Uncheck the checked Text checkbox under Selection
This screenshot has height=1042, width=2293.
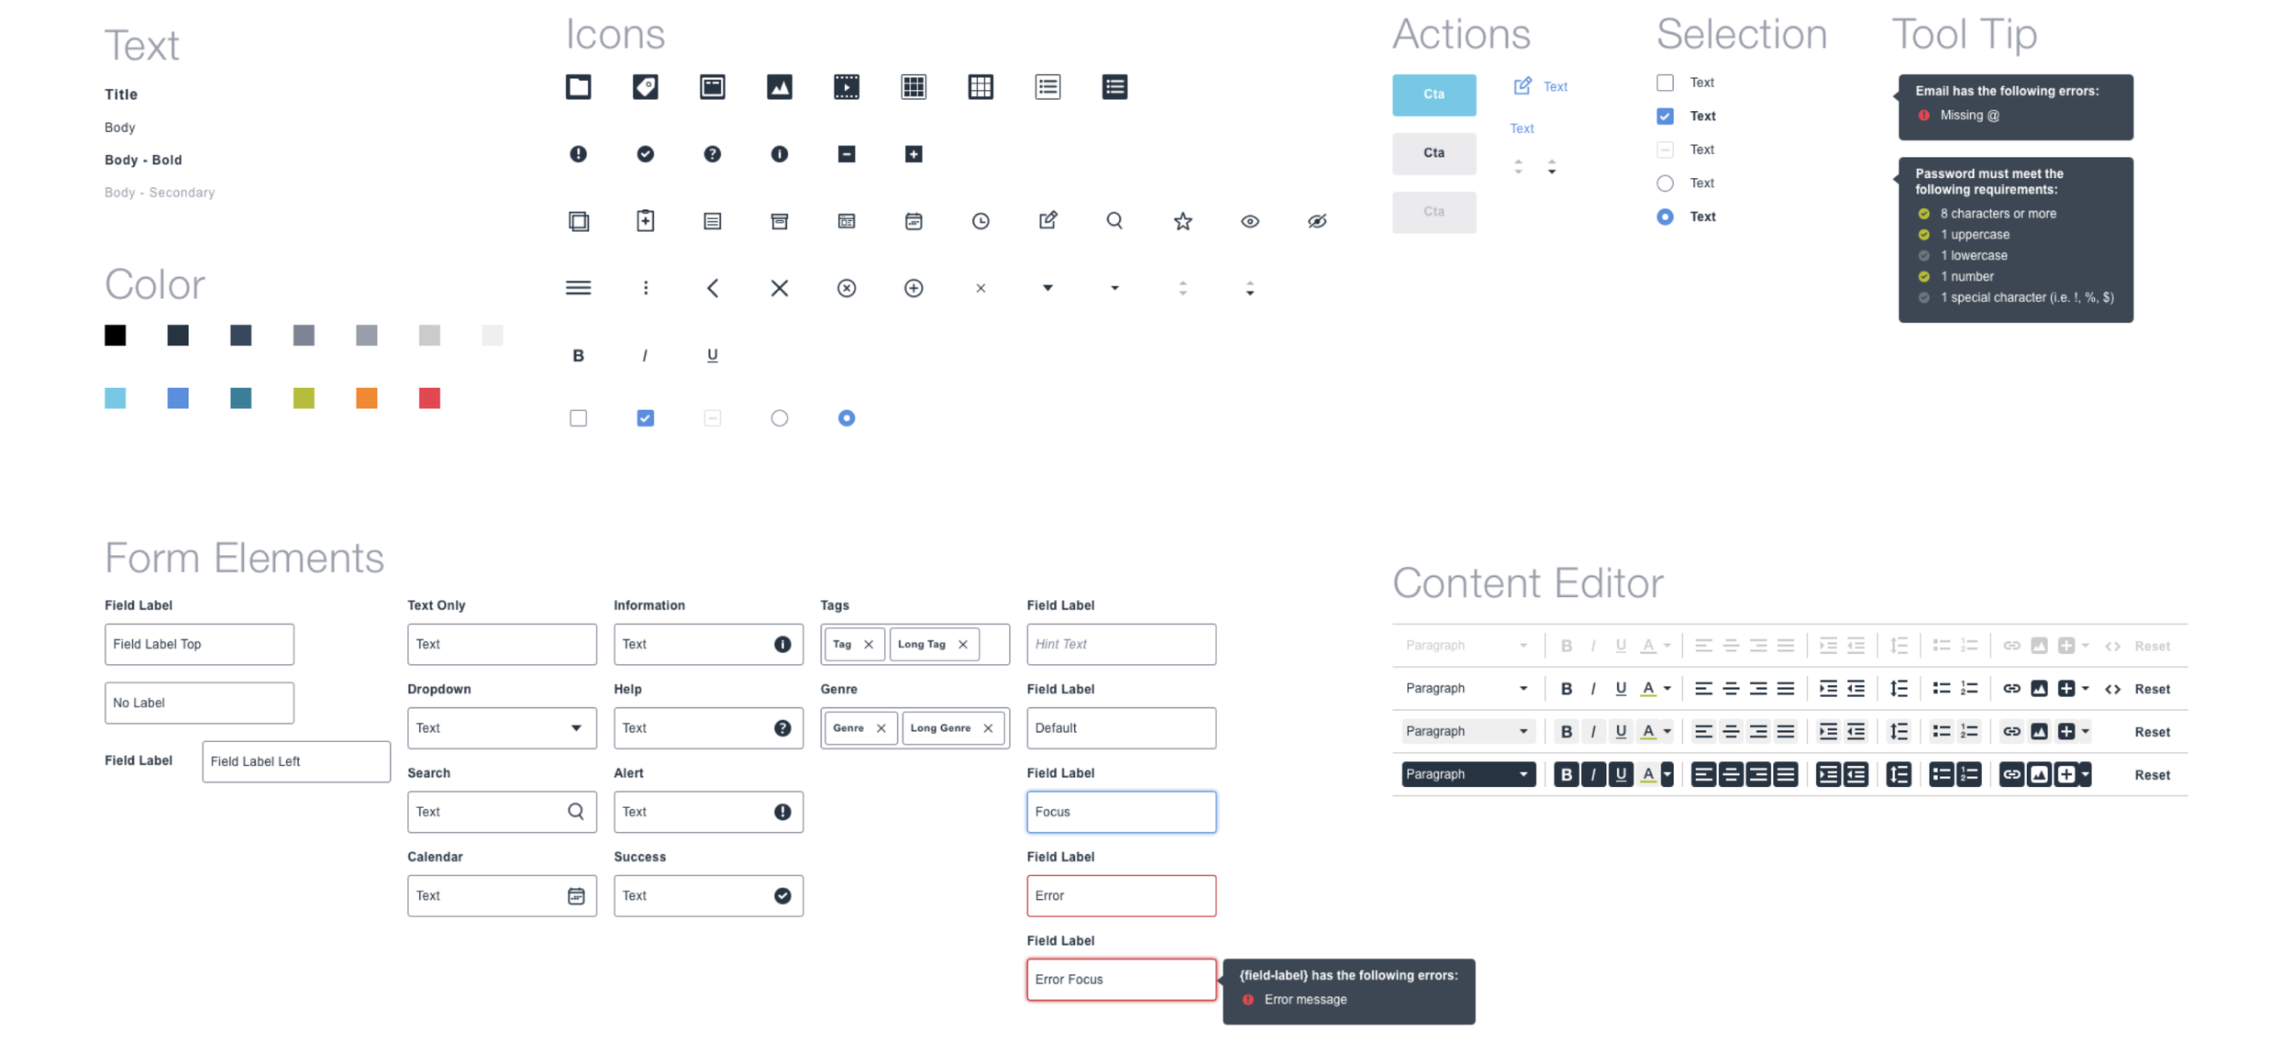[1665, 116]
